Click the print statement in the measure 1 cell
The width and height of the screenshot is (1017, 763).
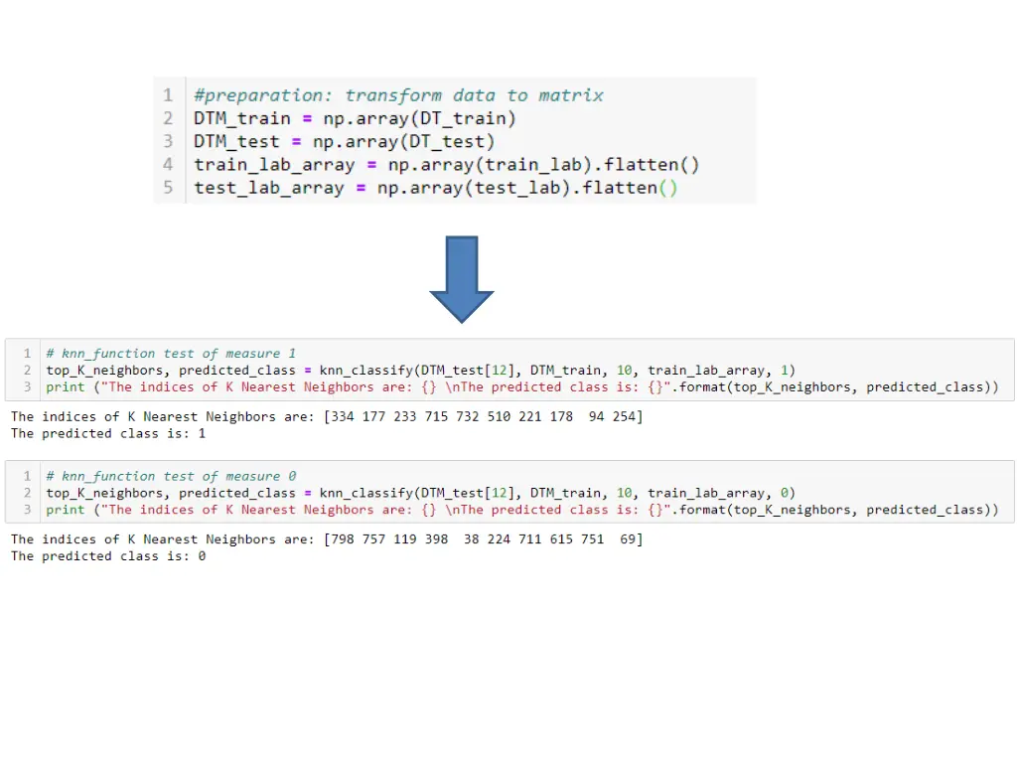click(x=522, y=387)
